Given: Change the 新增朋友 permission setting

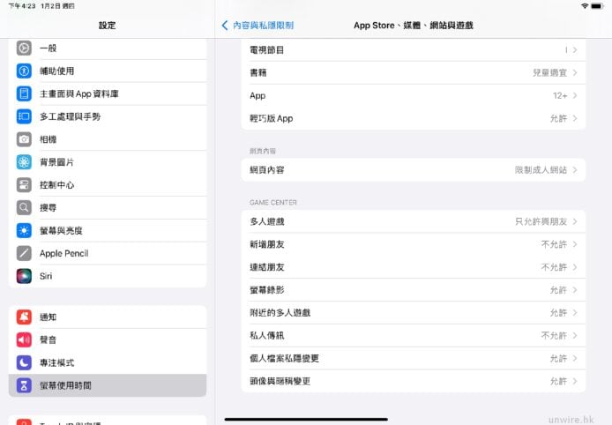Looking at the screenshot, I should point(413,244).
